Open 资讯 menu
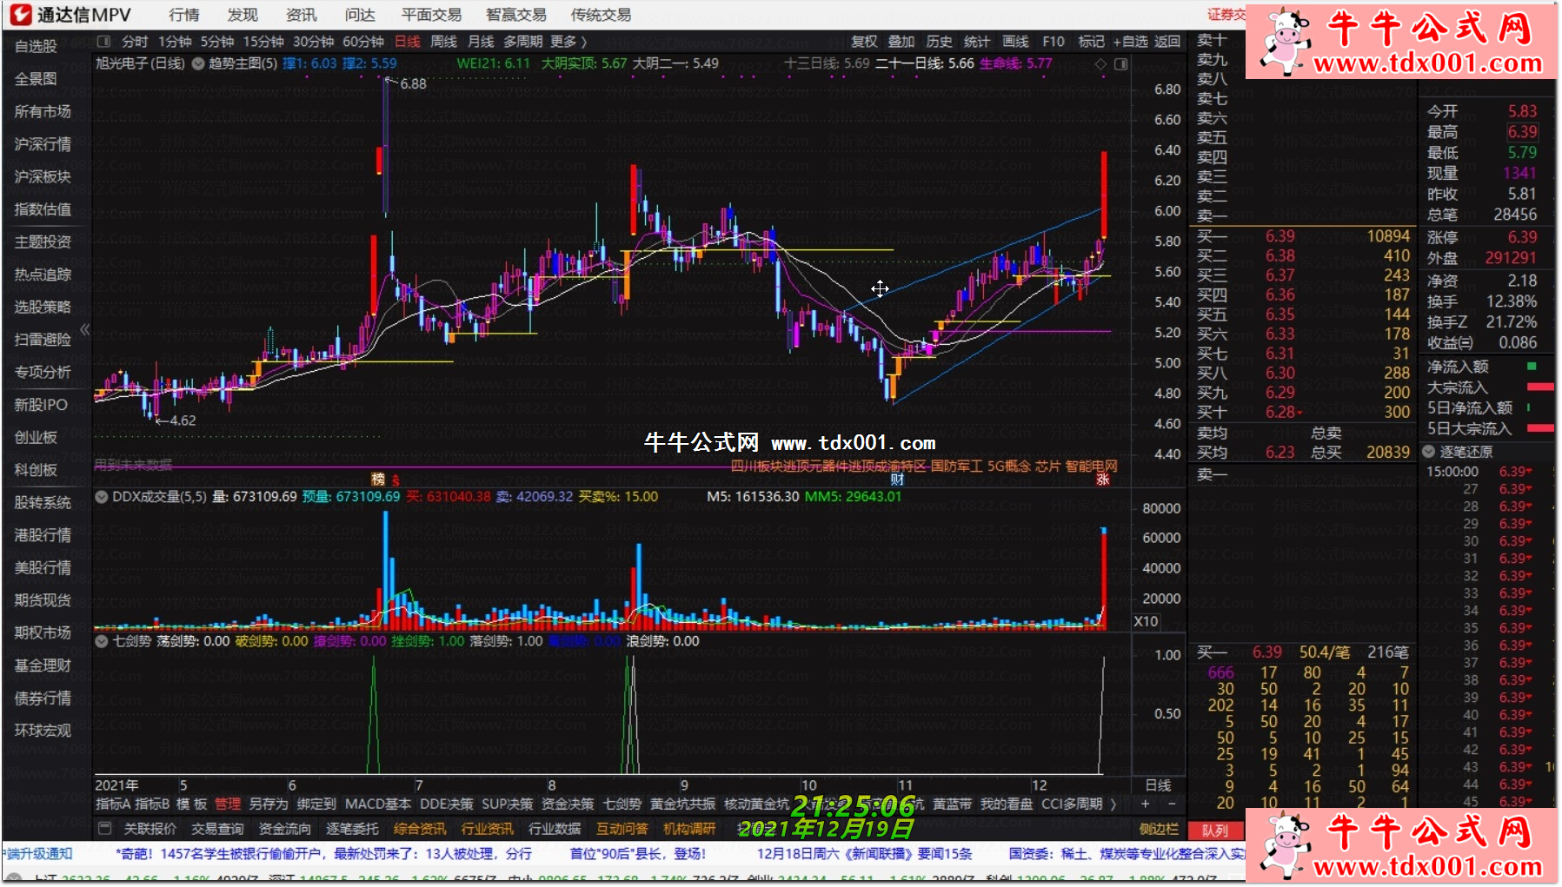Image resolution: width=1562 pixels, height=887 pixels. tap(302, 15)
